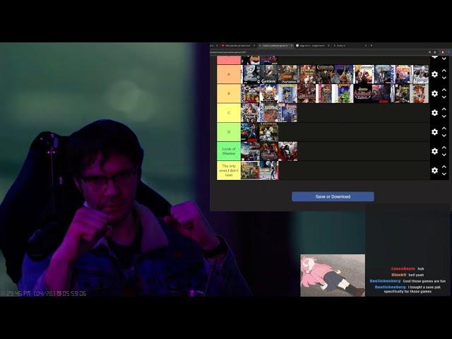The image size is (452, 339).
Task: Open settings gear for the A tier row
Action: click(x=435, y=74)
